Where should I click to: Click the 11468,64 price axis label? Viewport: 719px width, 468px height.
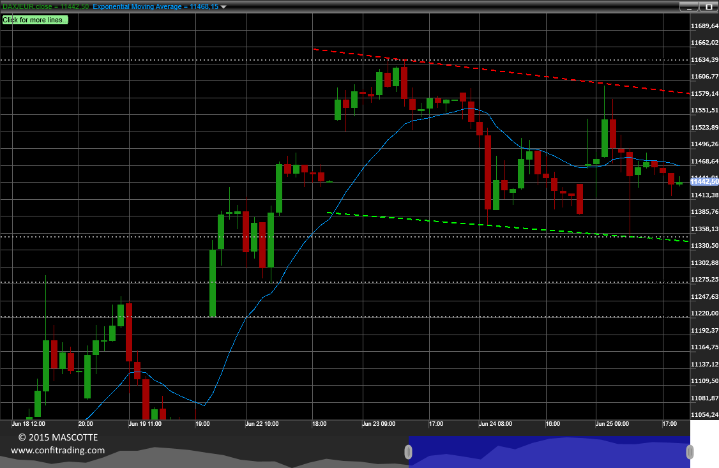click(x=704, y=162)
